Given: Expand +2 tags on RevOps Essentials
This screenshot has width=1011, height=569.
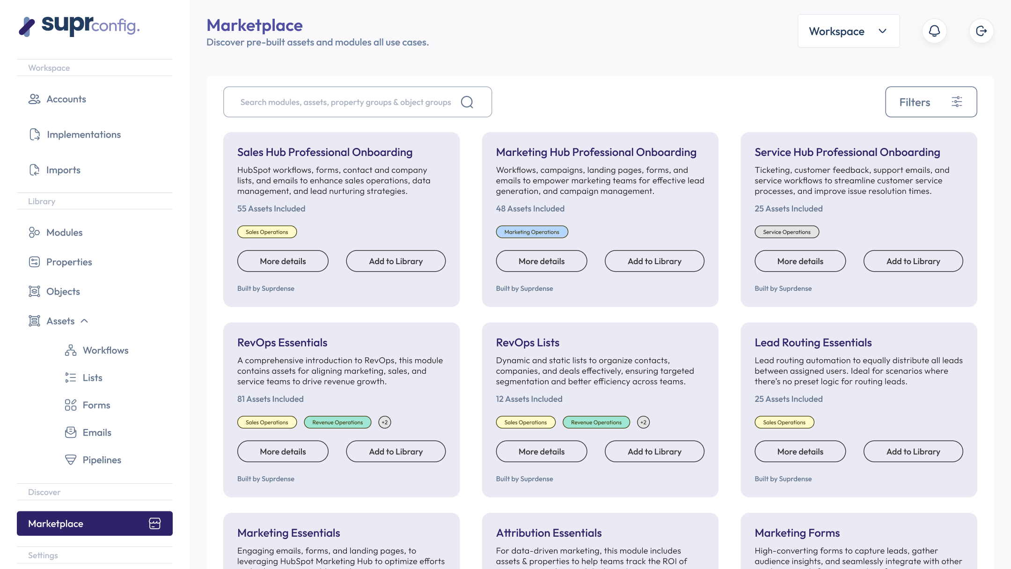Looking at the screenshot, I should 384,422.
